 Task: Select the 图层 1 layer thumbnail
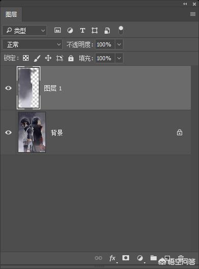click(29, 88)
